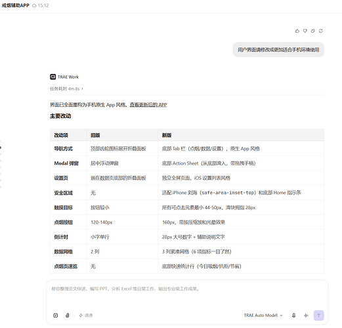Toggle the sparkle polish option

point(86,316)
